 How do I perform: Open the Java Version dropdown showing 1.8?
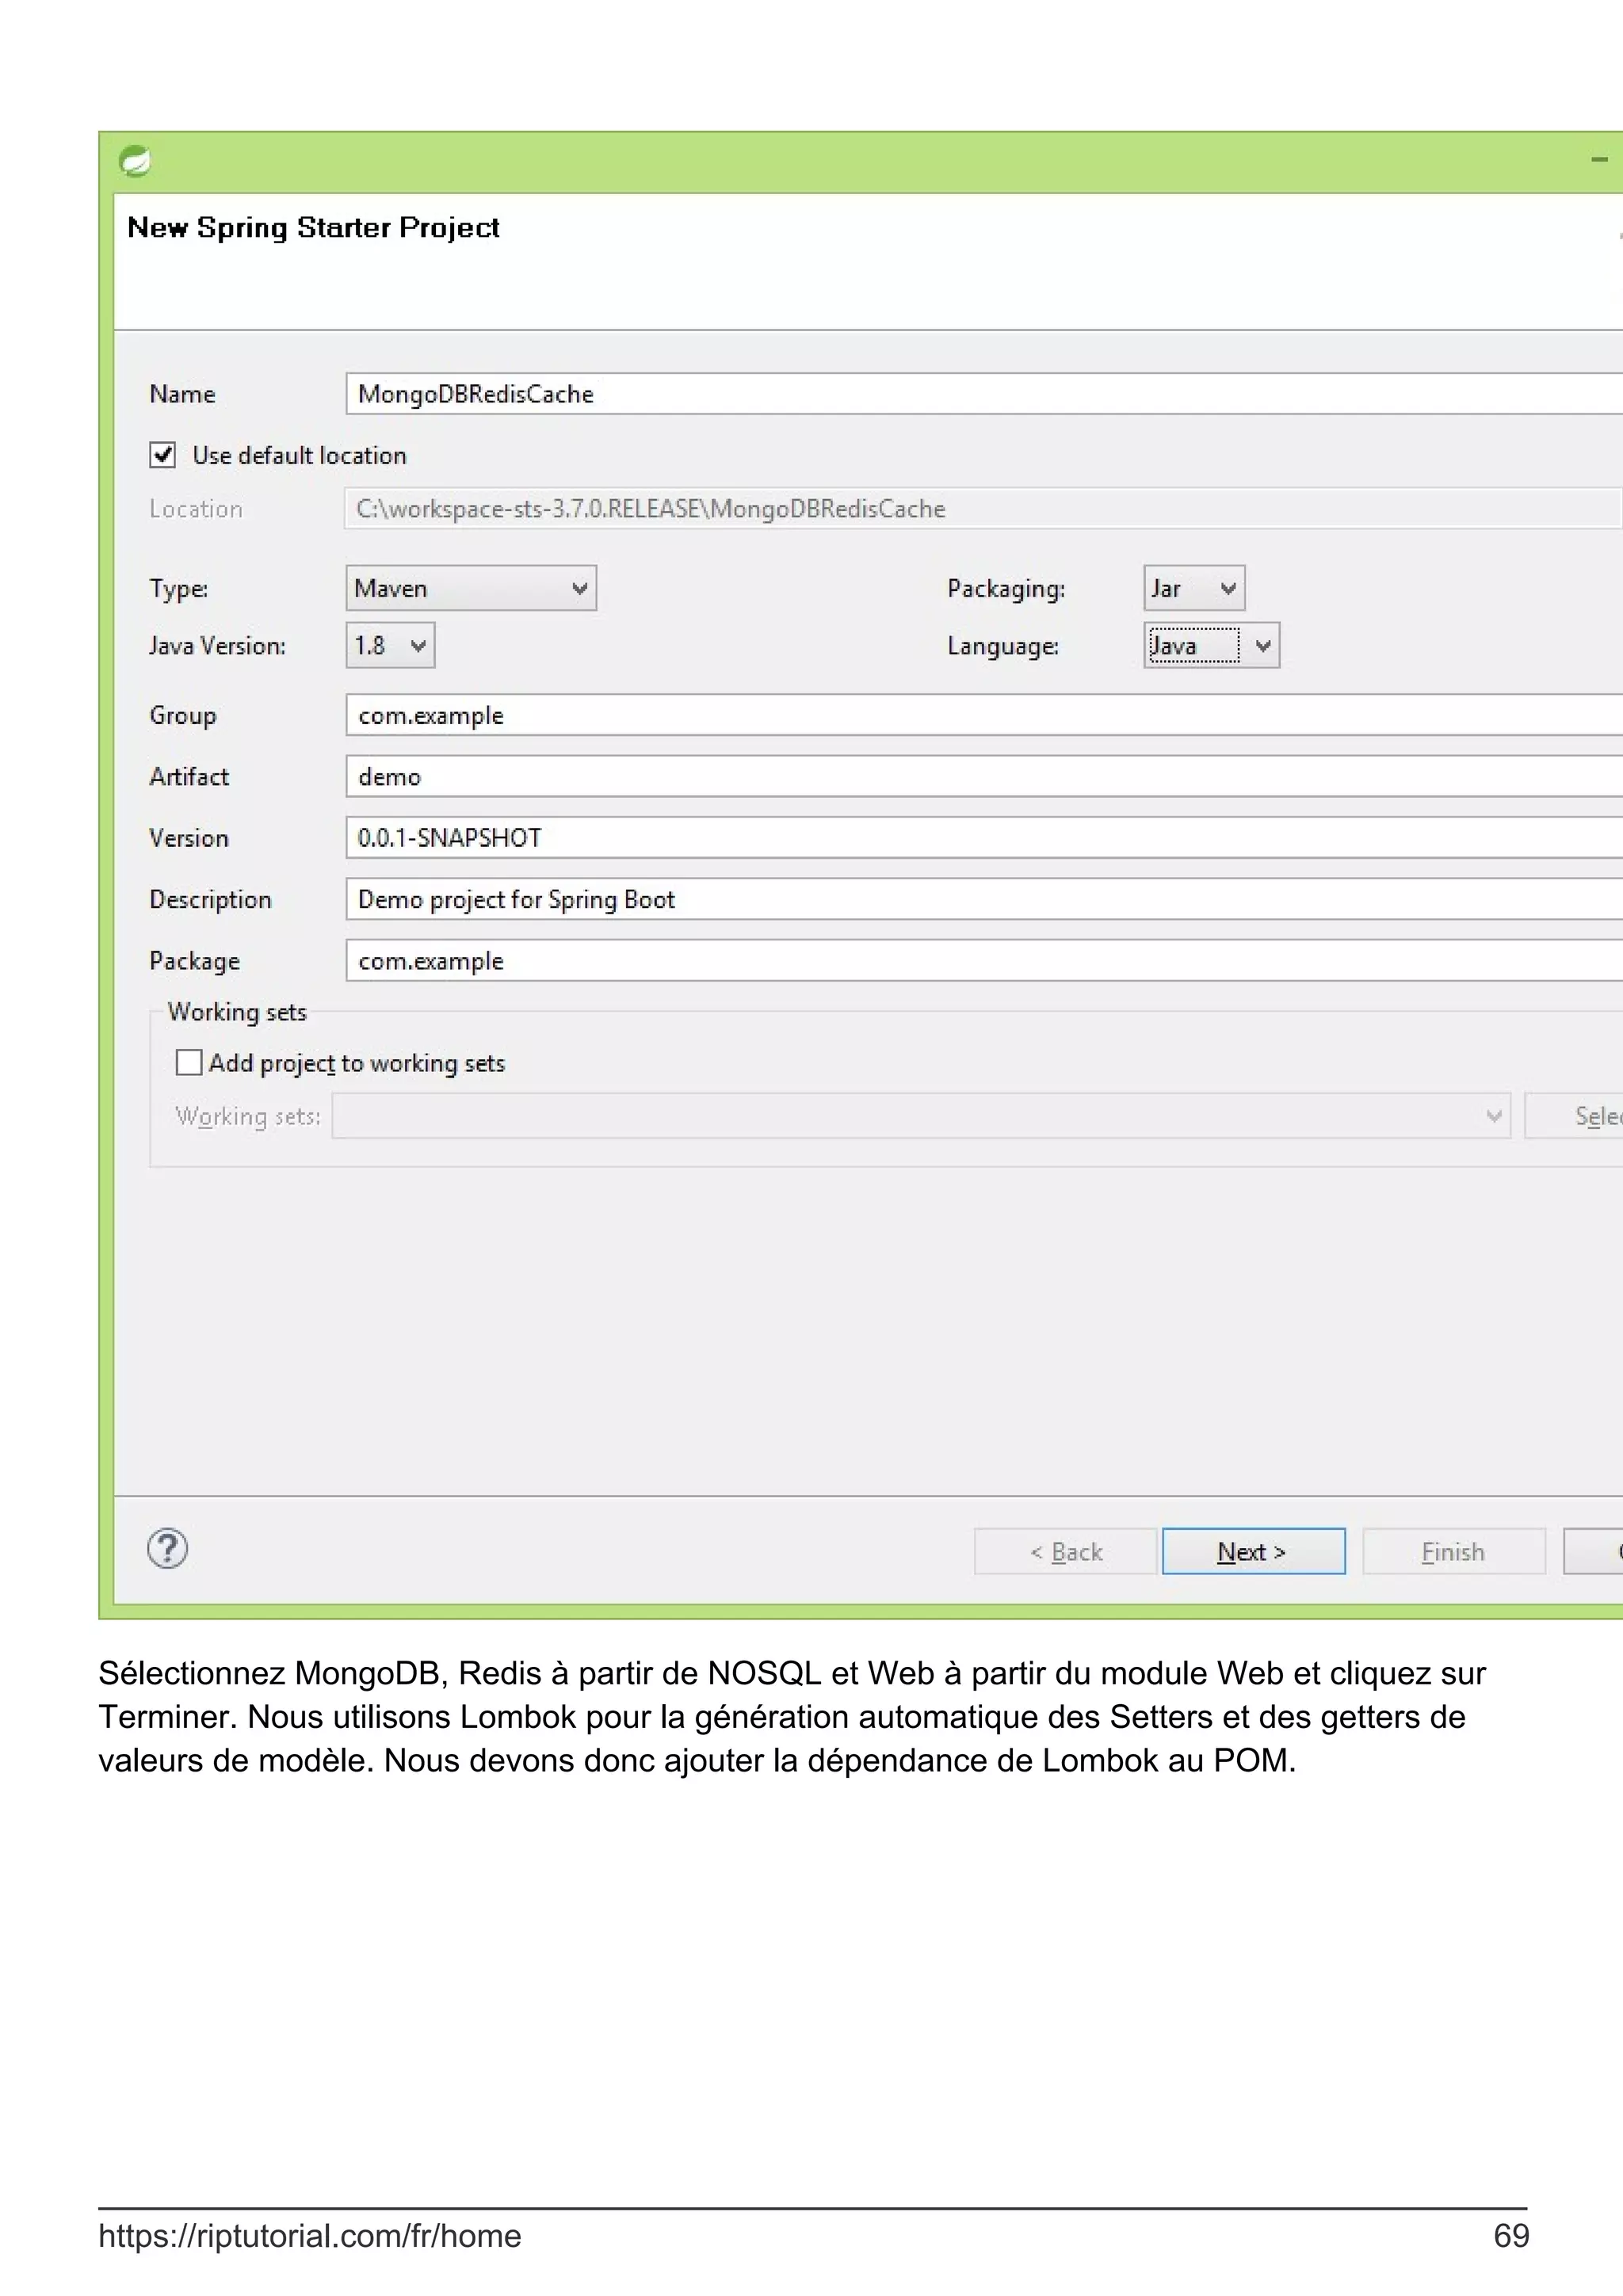click(x=390, y=646)
